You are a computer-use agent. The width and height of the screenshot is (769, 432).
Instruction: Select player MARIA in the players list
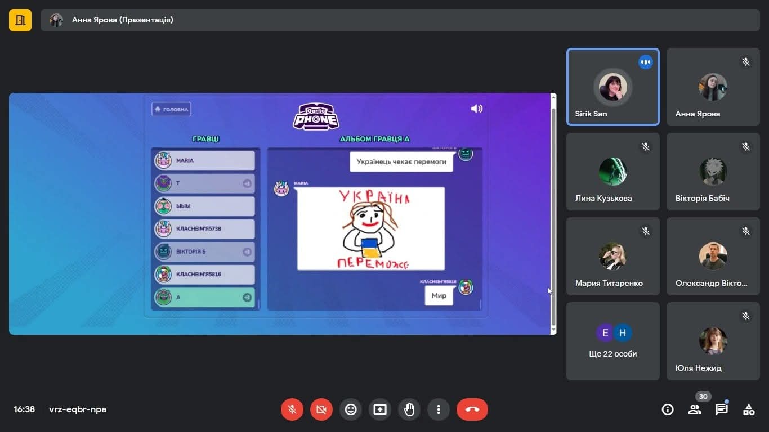[x=205, y=160]
